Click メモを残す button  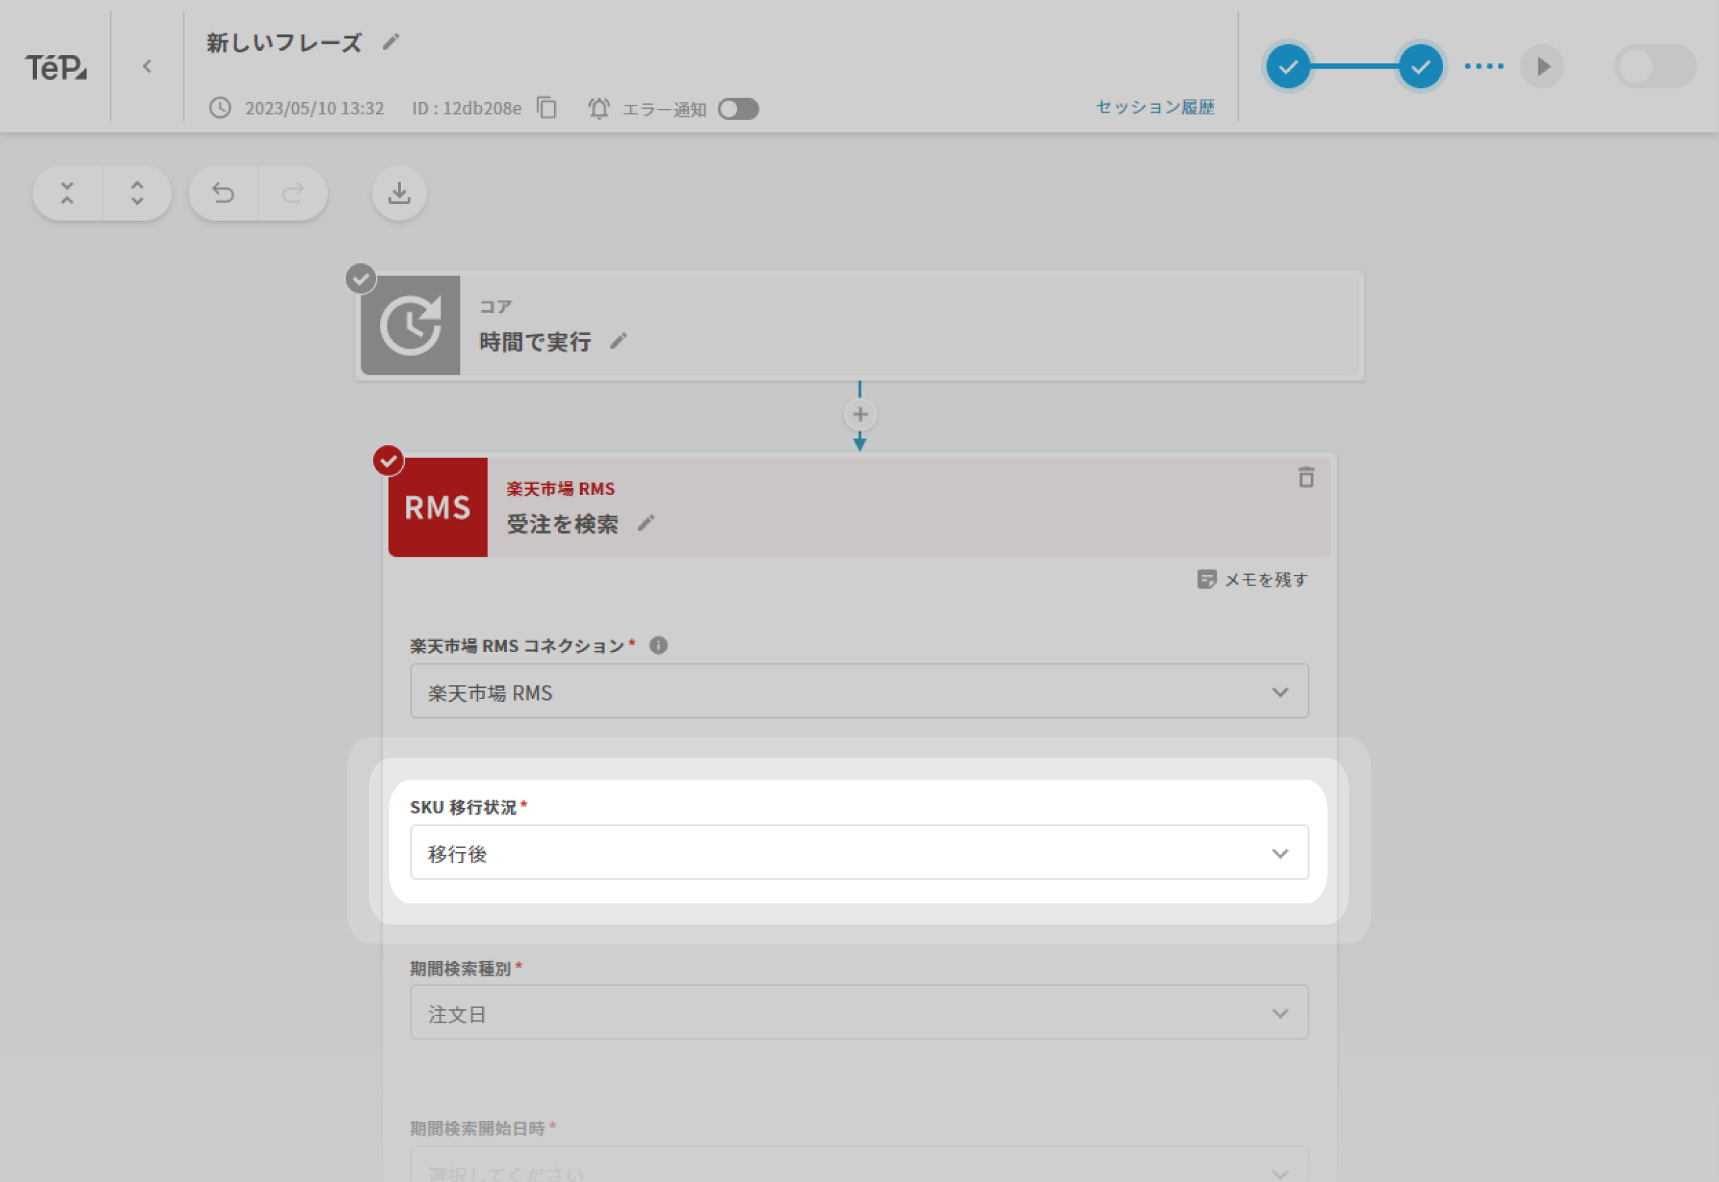click(1252, 580)
